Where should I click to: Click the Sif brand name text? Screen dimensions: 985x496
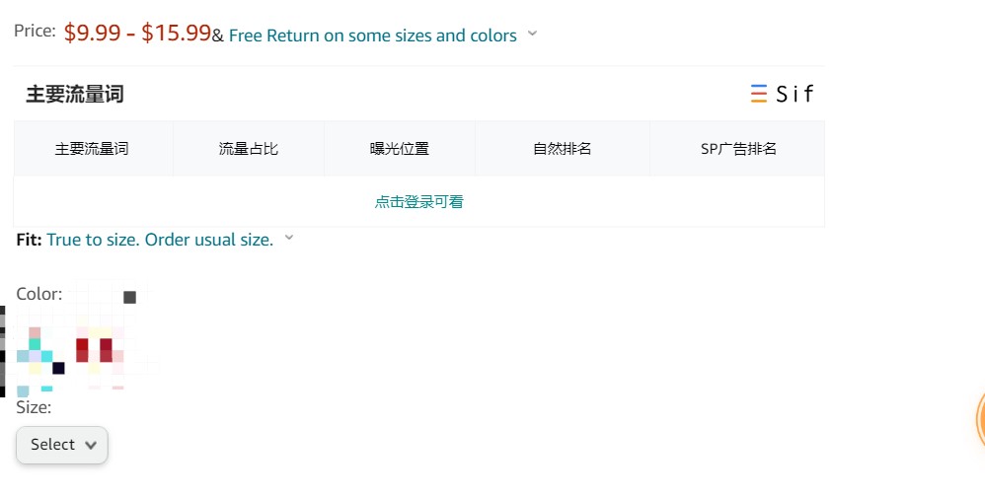[795, 95]
